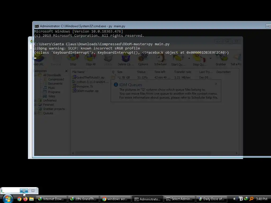Click the cmd window title bar icon
Image resolution: width=271 pixels, height=203 pixels.
(x=37, y=26)
